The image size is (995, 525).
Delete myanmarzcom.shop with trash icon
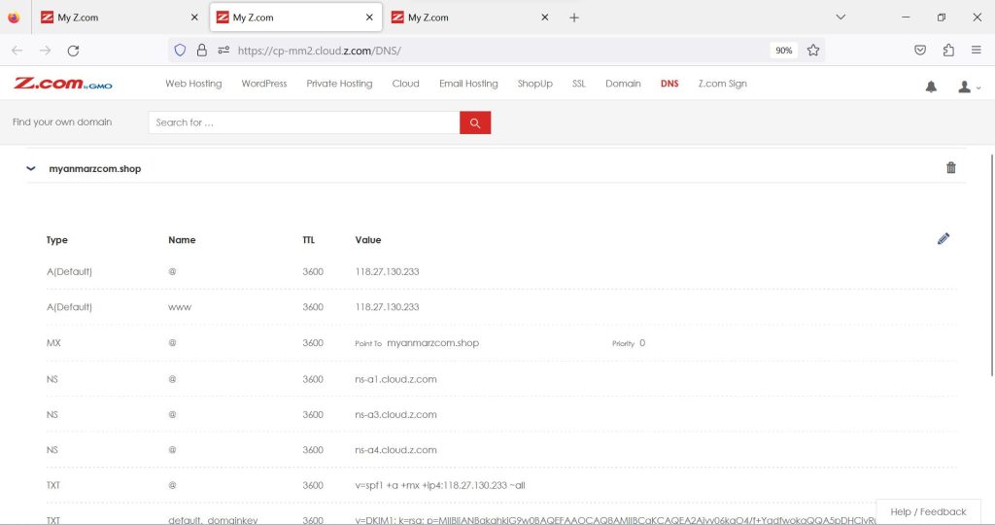(950, 167)
